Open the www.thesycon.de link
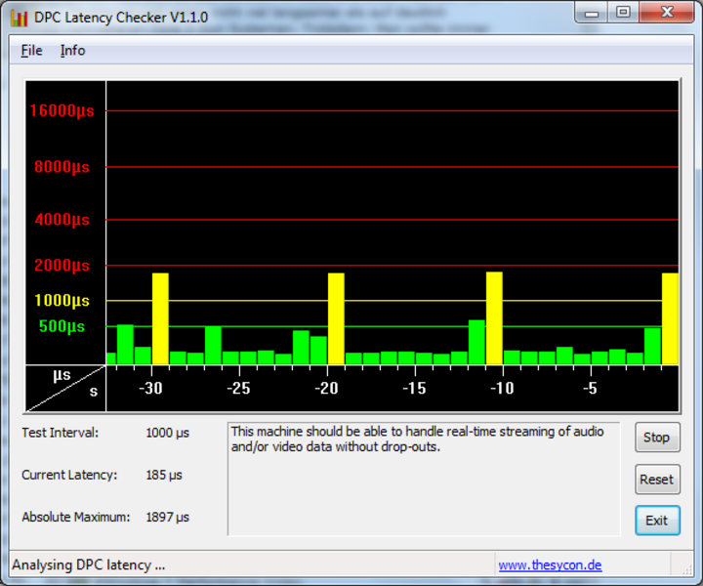This screenshot has height=586, width=703. (550, 565)
